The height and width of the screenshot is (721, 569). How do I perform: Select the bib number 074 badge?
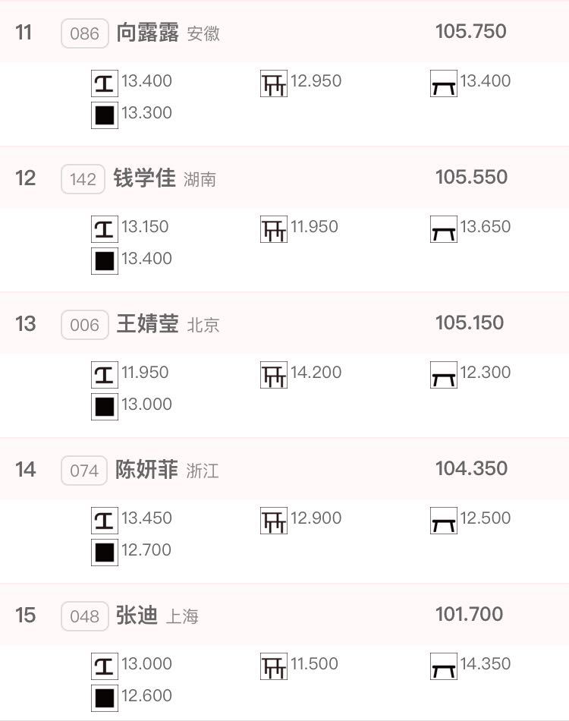tap(84, 471)
